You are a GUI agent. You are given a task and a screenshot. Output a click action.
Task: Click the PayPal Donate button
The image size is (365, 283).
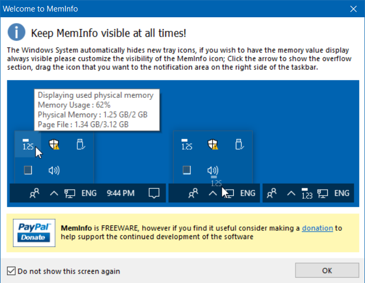[x=34, y=233]
